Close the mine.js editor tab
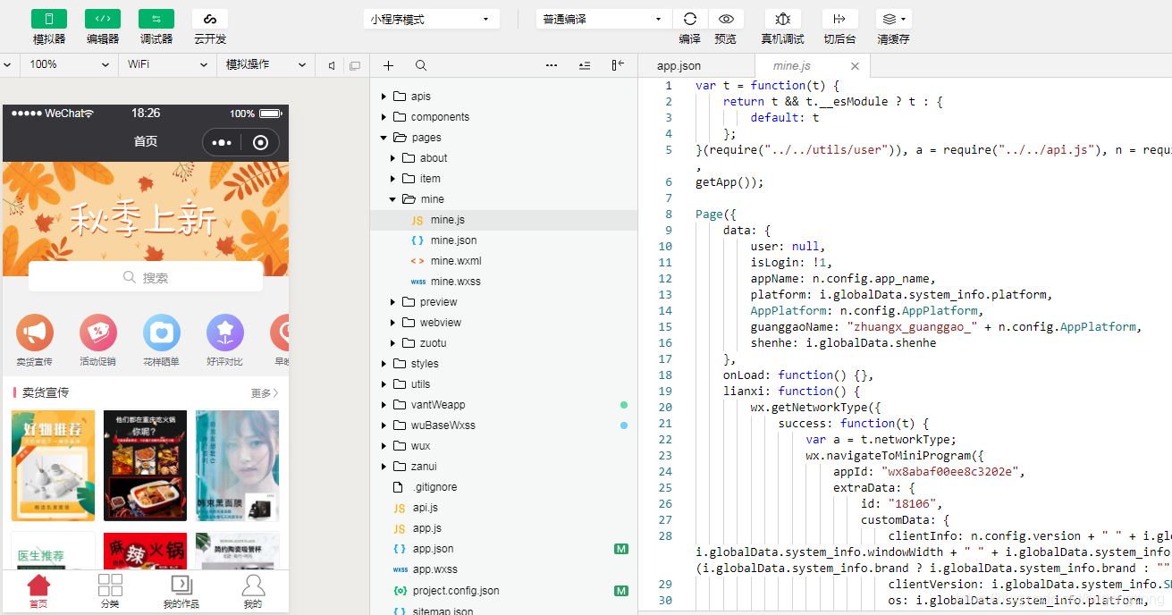This screenshot has width=1172, height=615. tap(855, 66)
